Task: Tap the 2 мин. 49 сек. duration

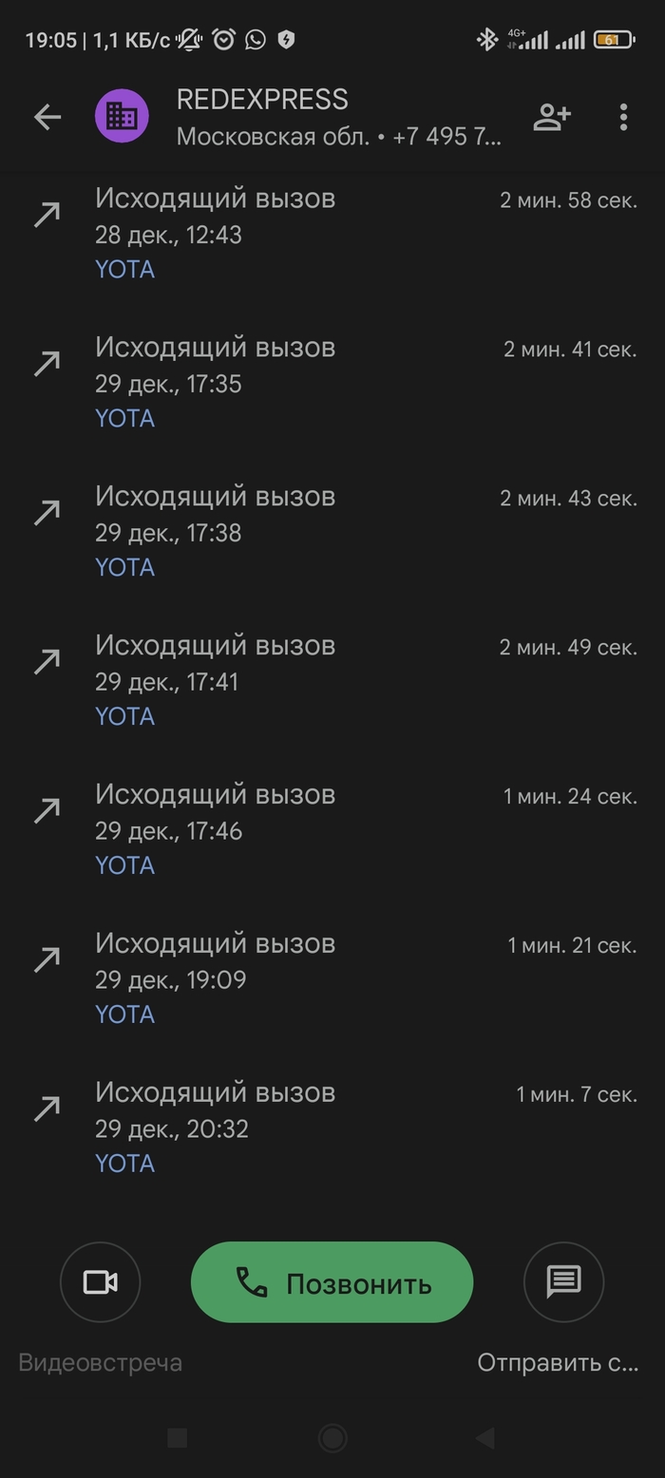Action: click(x=568, y=648)
